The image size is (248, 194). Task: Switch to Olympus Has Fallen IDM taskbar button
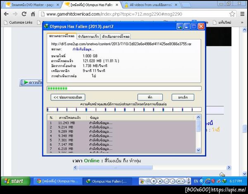coord(107,181)
